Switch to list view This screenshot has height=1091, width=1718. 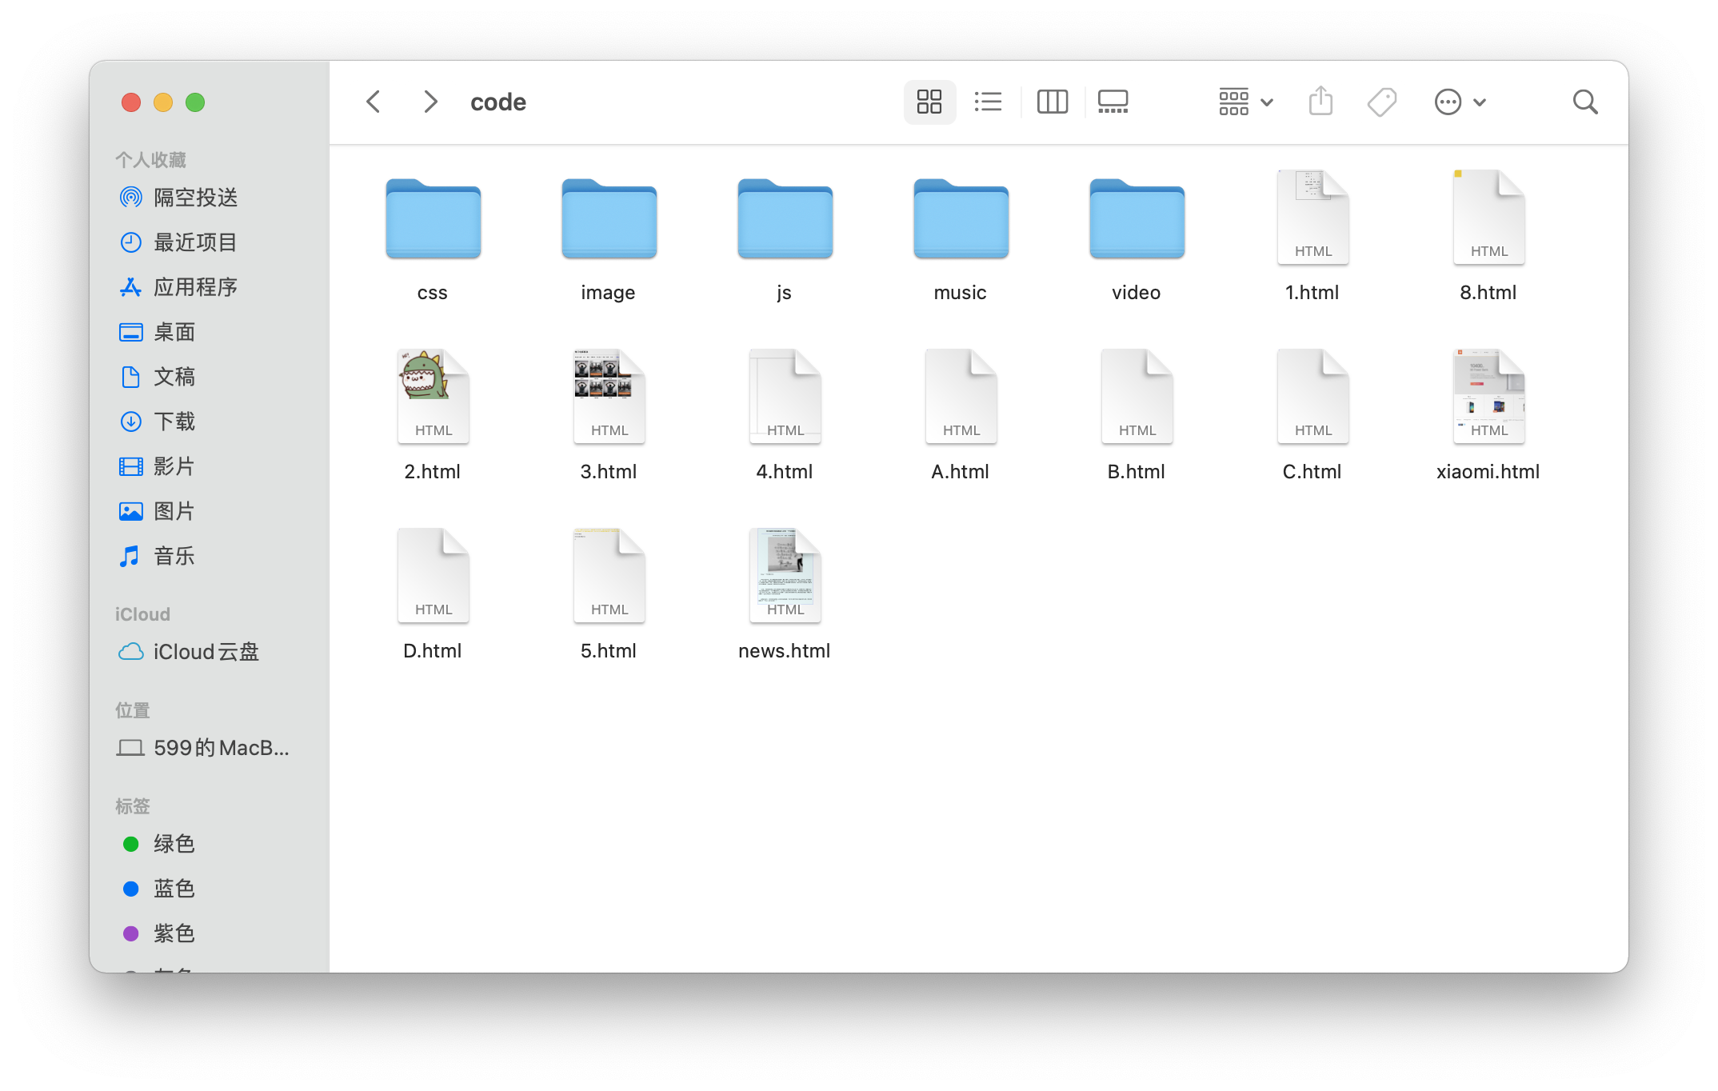pos(989,102)
